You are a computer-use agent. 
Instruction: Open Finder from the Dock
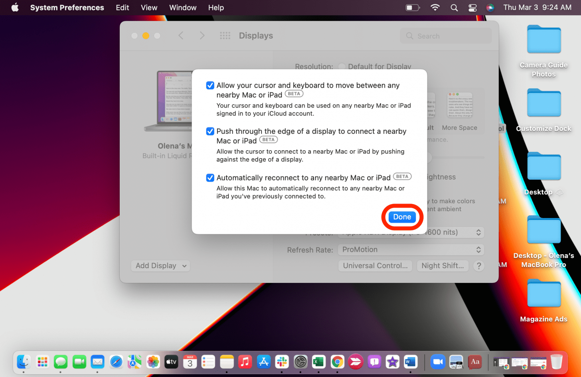(x=24, y=362)
